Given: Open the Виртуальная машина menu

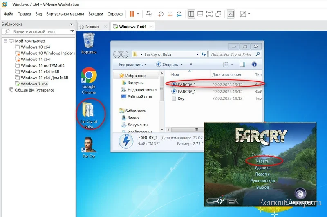Looking at the screenshot, I should (x=65, y=14).
